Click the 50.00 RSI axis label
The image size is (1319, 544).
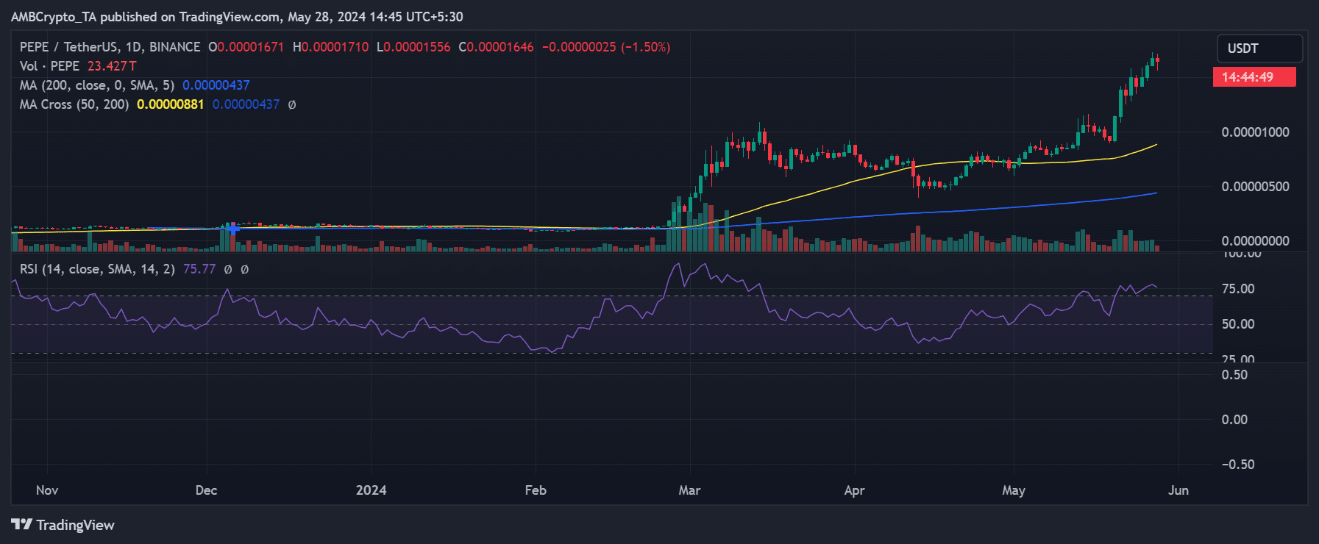coord(1238,324)
